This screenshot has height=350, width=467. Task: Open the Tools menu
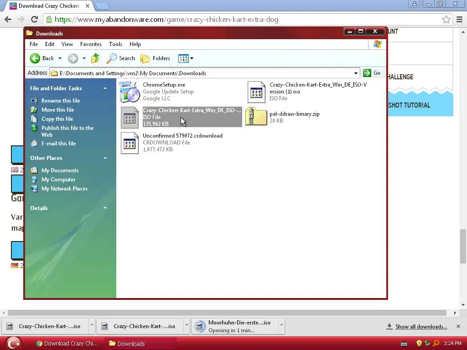point(115,44)
